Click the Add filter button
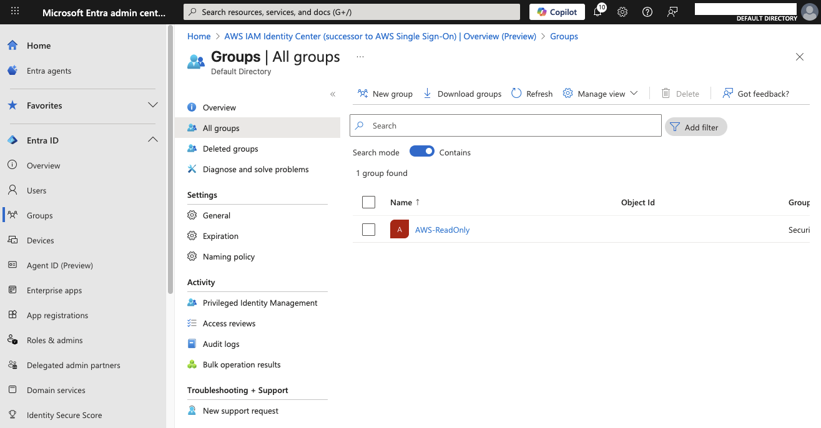The image size is (821, 428). tap(696, 127)
